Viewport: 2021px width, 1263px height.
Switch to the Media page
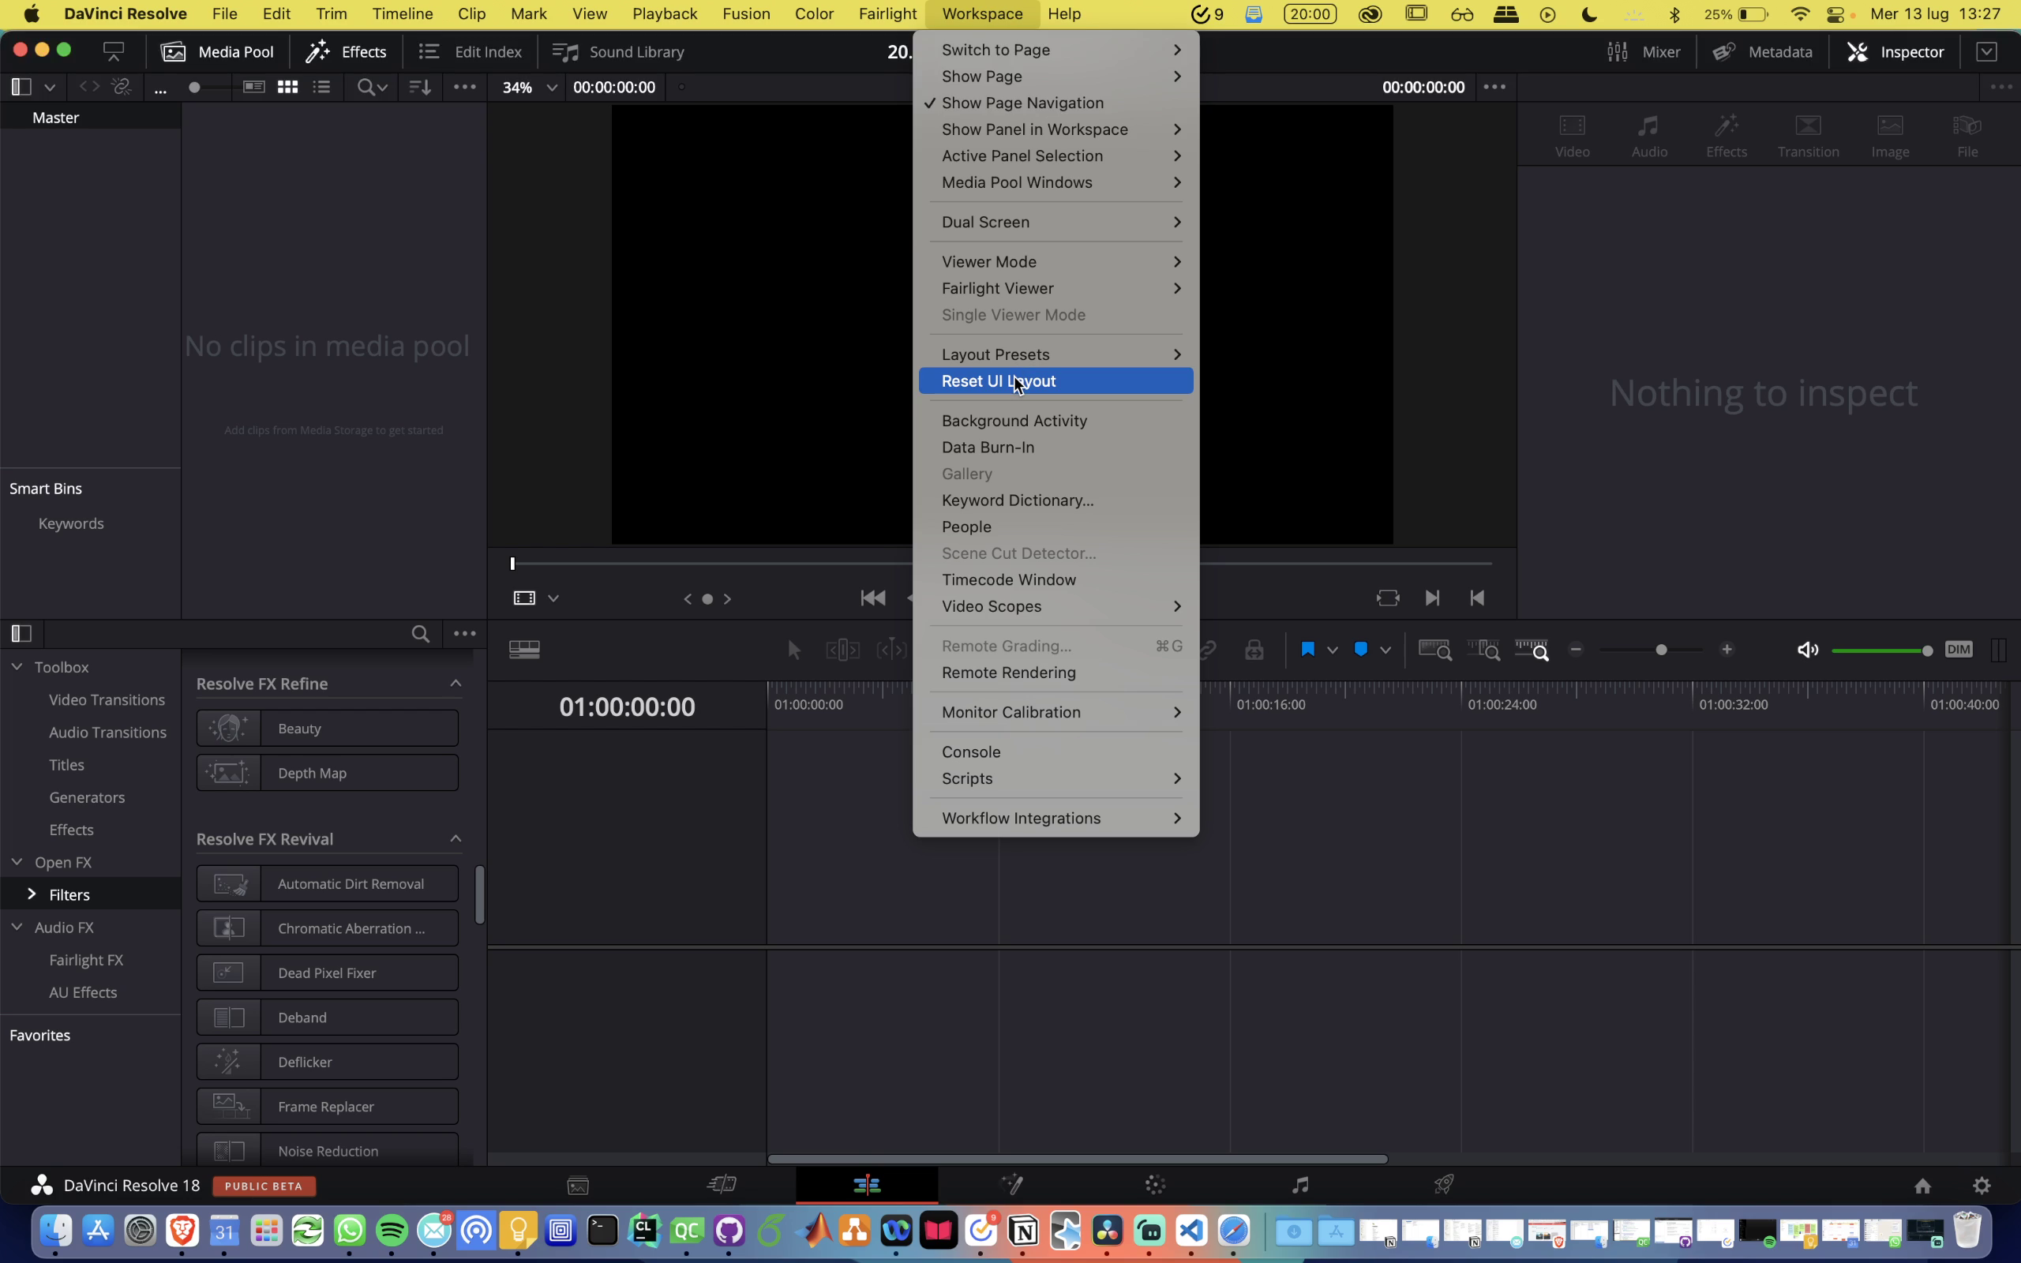[578, 1186]
